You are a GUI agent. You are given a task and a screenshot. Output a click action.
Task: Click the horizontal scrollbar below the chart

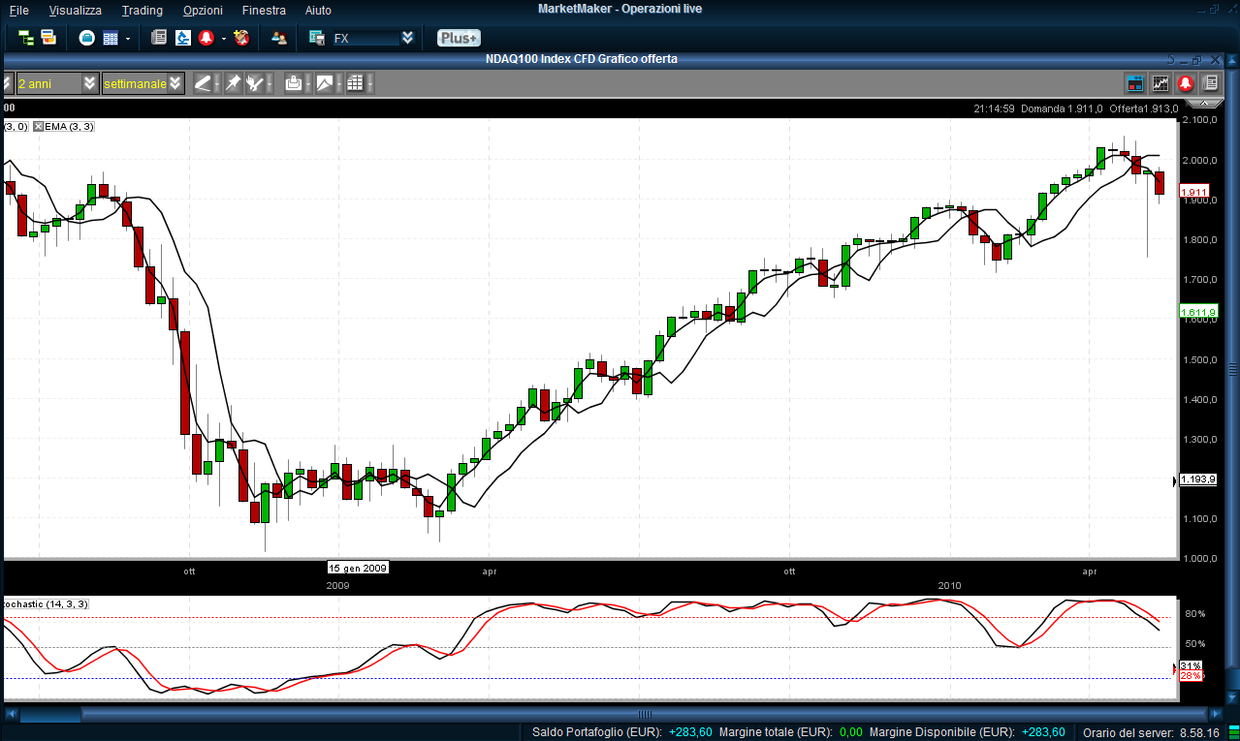click(620, 714)
